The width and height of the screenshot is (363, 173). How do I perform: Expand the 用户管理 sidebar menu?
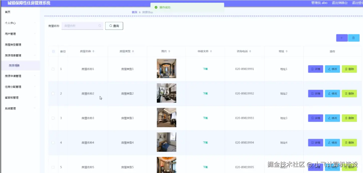tap(20, 34)
